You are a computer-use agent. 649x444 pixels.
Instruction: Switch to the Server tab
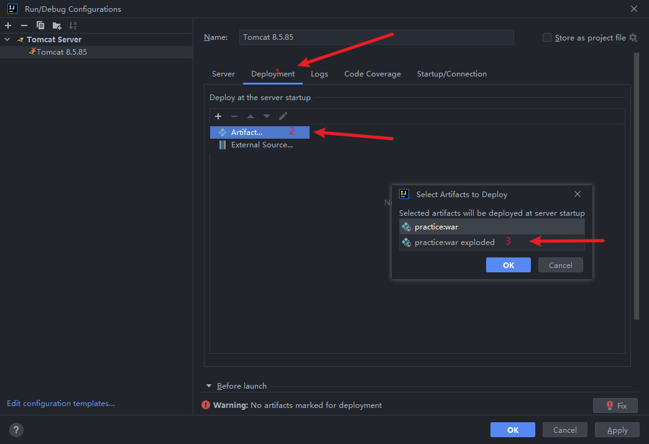[223, 74]
